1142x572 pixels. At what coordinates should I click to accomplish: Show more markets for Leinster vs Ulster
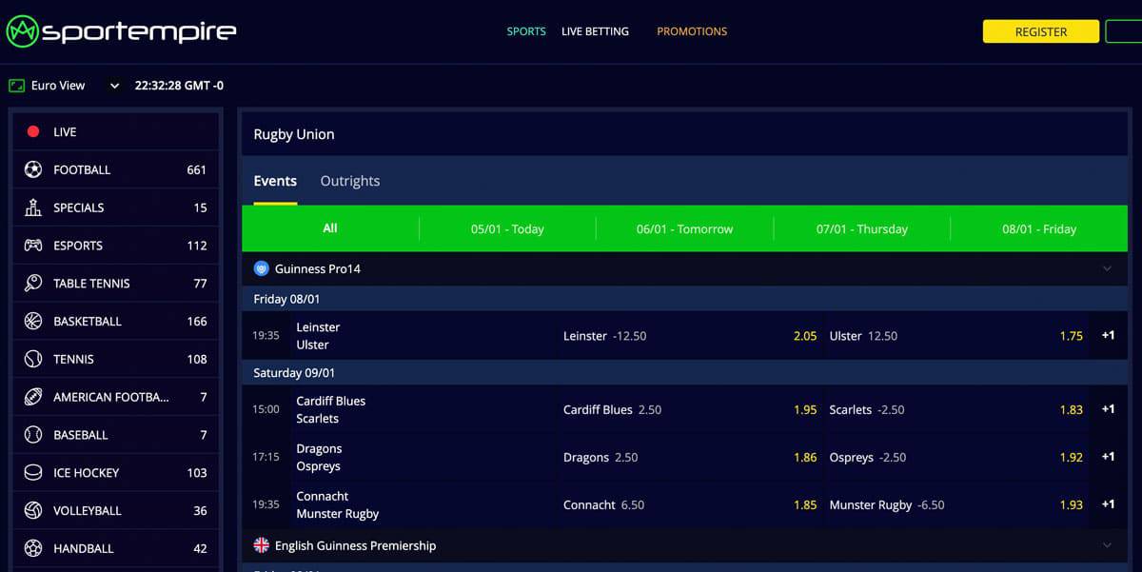[1108, 335]
